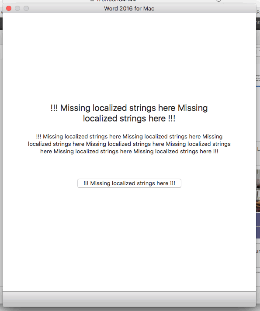This screenshot has height=311, width=260.
Task: Click the background window strip on left edge
Action: (x=1, y=159)
